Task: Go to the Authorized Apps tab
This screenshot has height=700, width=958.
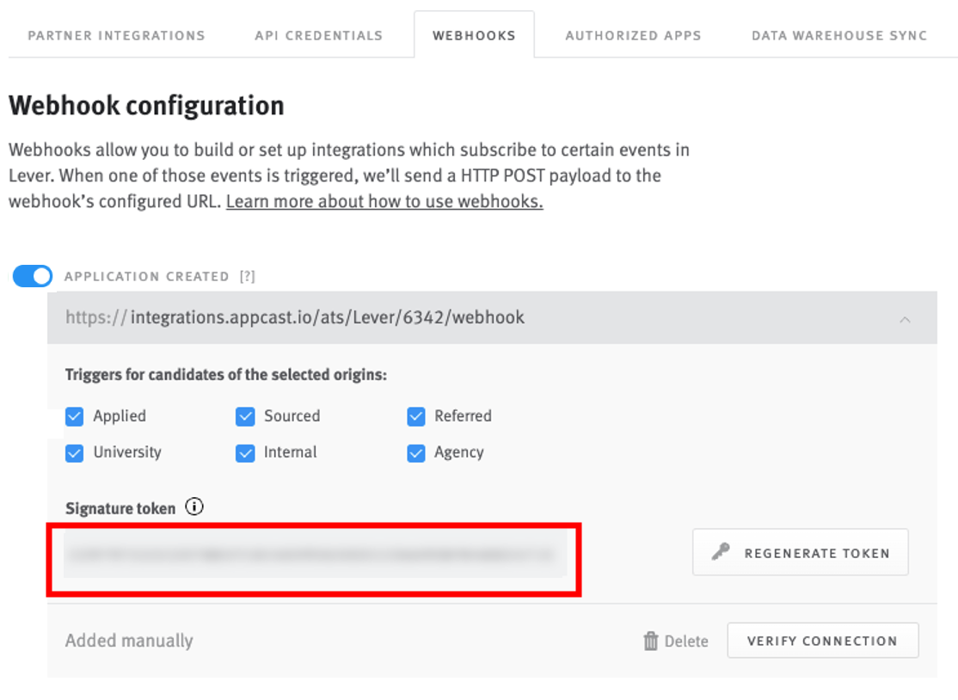Action: pos(633,35)
